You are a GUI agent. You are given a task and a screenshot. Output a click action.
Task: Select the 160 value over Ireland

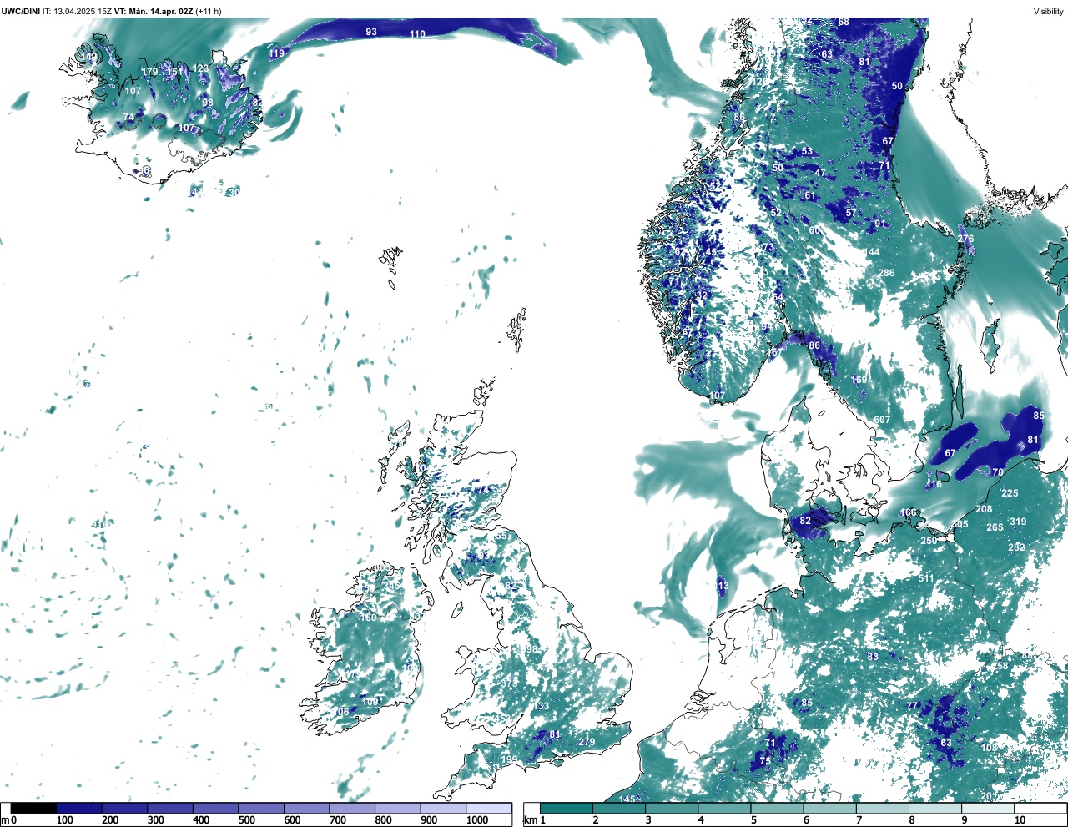(x=368, y=618)
